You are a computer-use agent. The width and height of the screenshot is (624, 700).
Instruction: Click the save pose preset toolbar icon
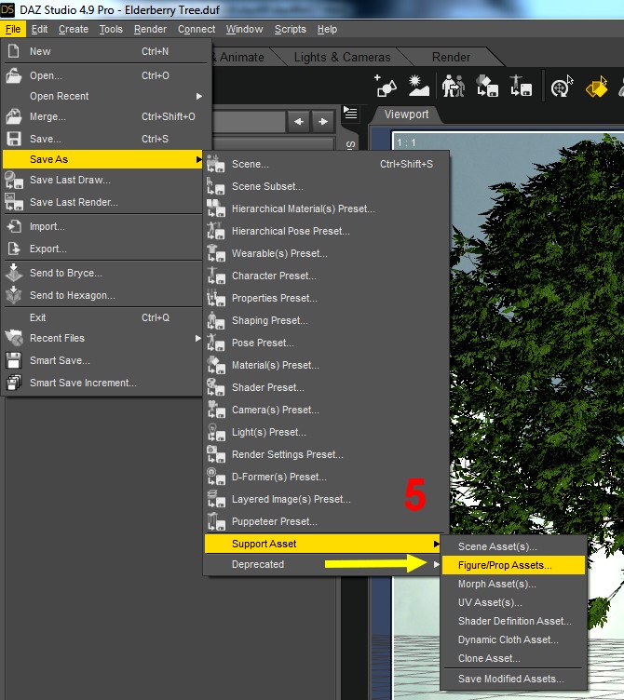tap(521, 86)
